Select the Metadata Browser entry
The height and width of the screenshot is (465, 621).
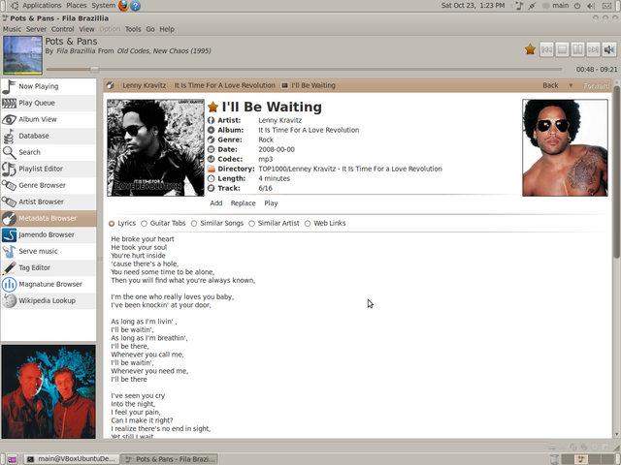(49, 218)
